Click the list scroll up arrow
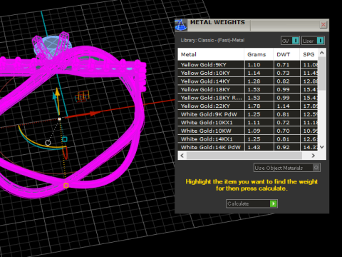Viewport: 342px width, 257px height. tap(322, 53)
